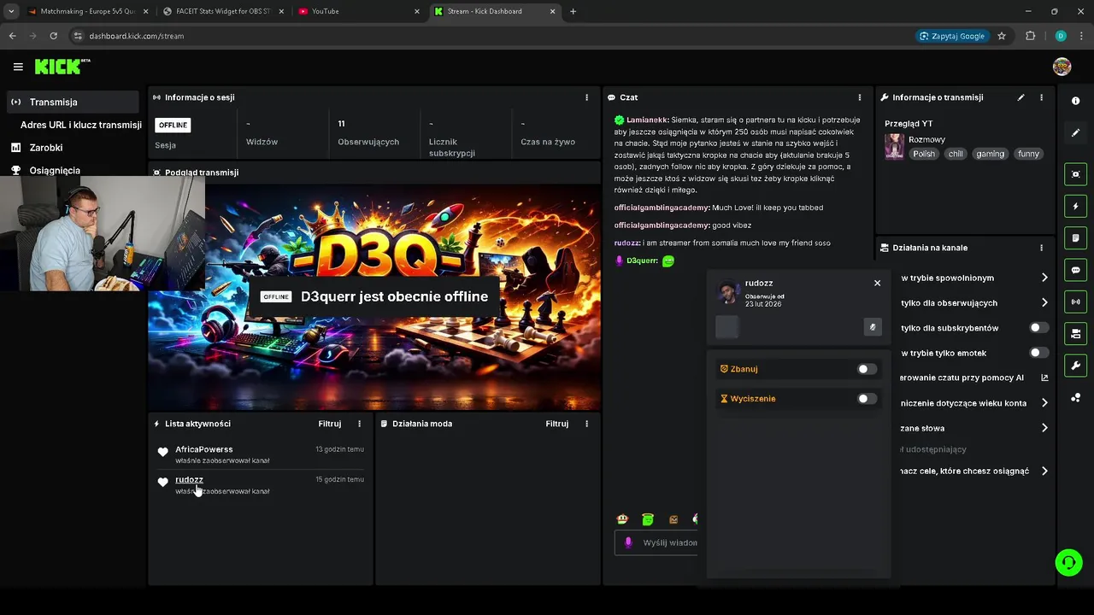Click the green angel emote below chat
1094x615 pixels.
point(648,518)
